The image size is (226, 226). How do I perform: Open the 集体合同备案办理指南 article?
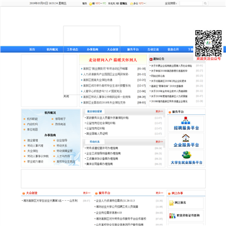(x=100, y=164)
